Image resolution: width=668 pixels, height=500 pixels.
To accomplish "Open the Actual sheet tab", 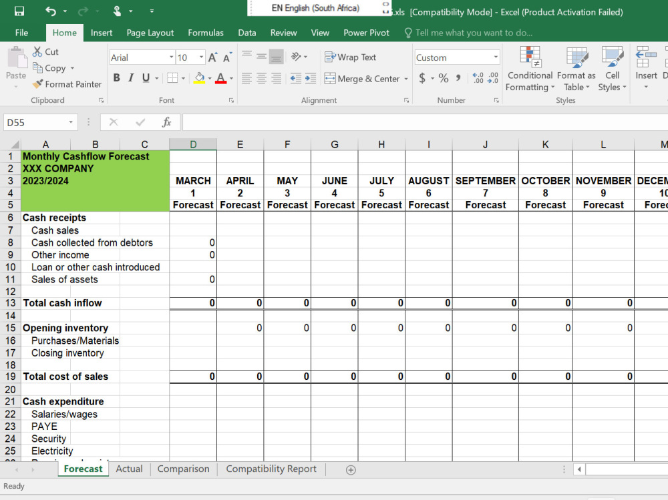I will click(129, 469).
